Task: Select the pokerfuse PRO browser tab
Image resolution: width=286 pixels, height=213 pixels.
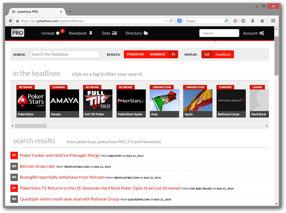Action: click(x=37, y=12)
